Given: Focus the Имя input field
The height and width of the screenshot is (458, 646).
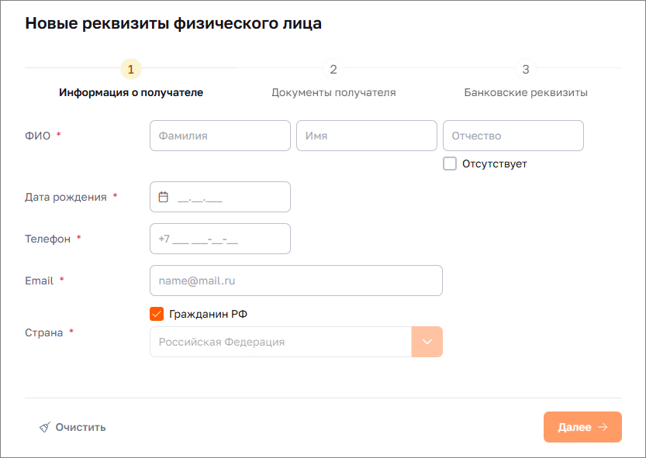Looking at the screenshot, I should pos(367,136).
